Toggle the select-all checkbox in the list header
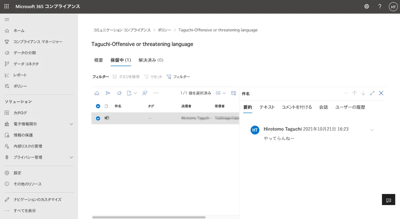The width and height of the screenshot is (400, 219). click(98, 106)
